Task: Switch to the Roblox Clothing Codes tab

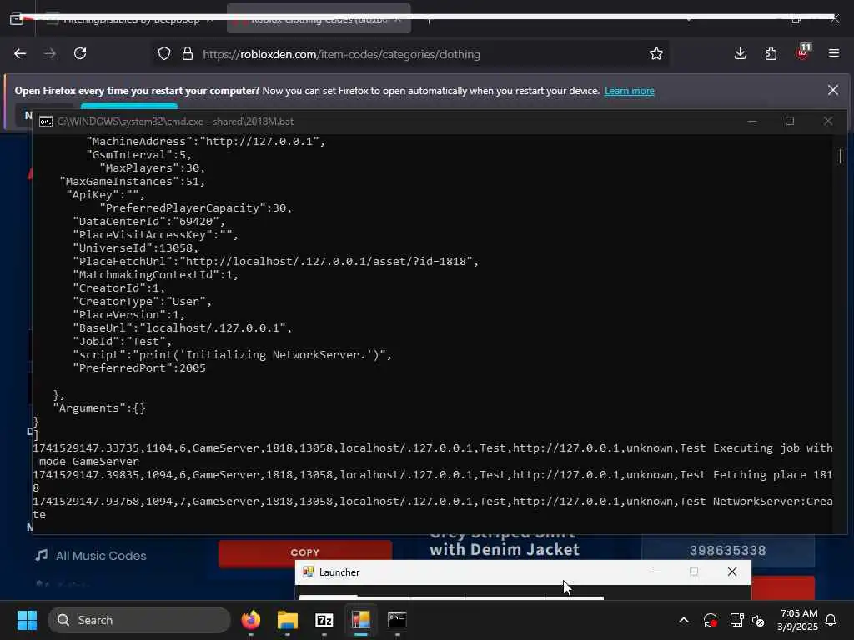Action: 319,19
